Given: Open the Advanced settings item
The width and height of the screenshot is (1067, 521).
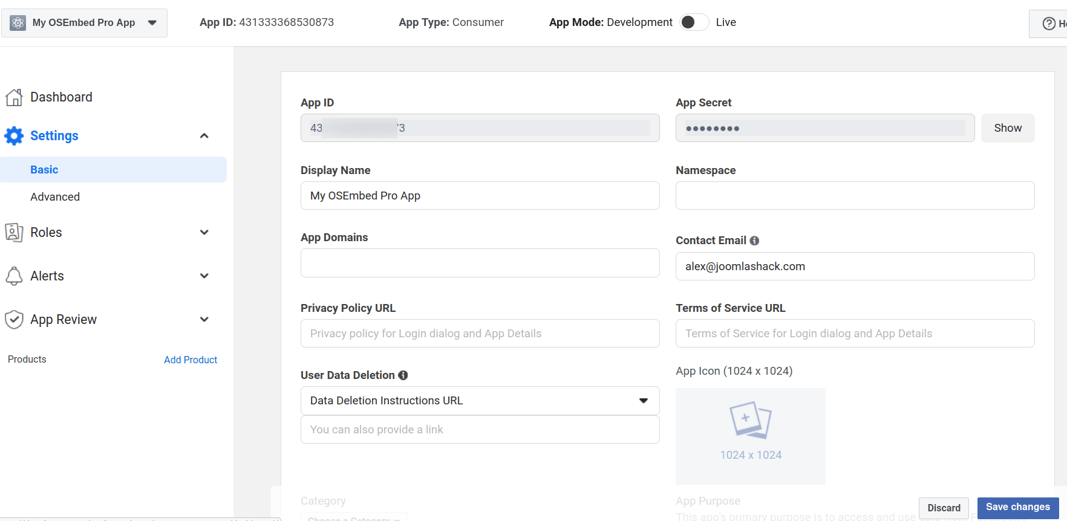Looking at the screenshot, I should pyautogui.click(x=55, y=197).
